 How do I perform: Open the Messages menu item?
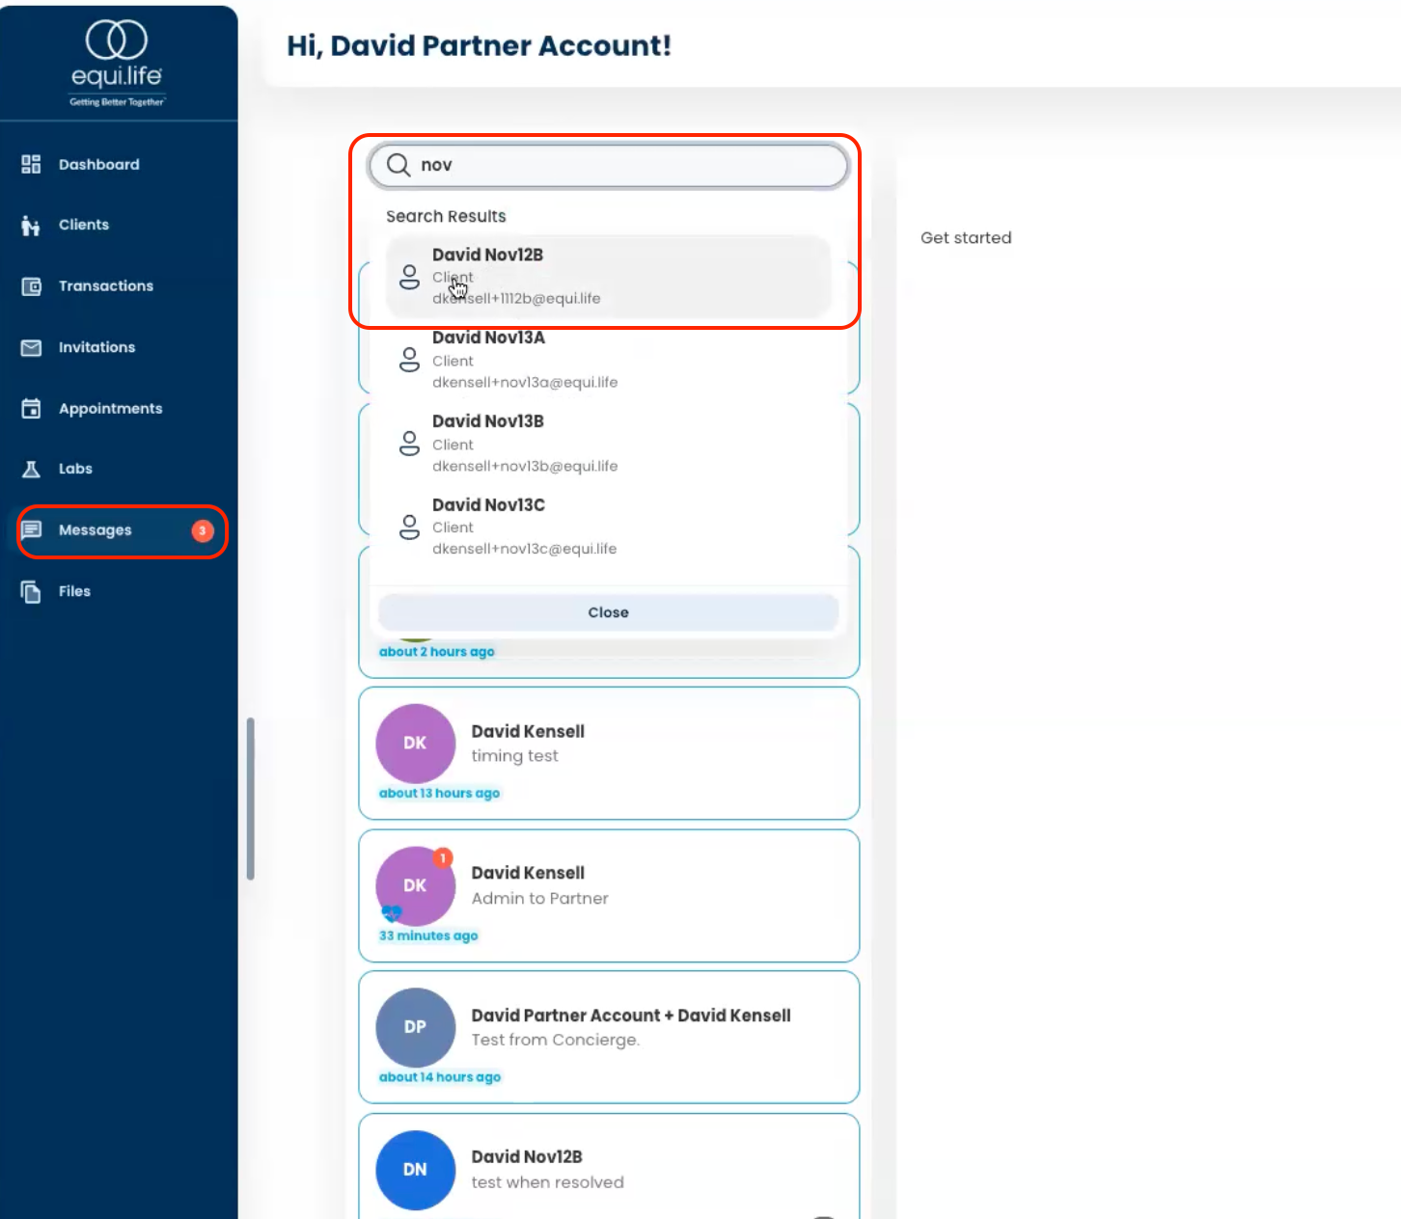coord(95,530)
